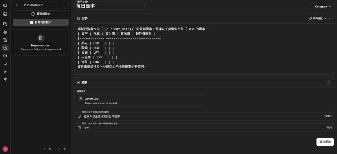This screenshot has width=337, height=154.
Task: Open the attachments paperclip sidebar icon
Action: tap(5, 71)
